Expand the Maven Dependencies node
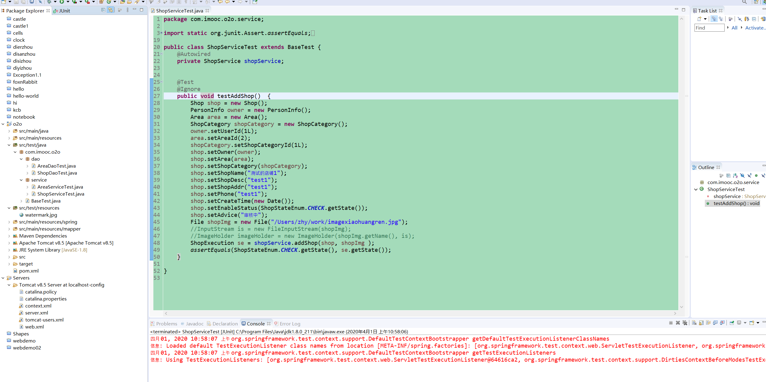The image size is (766, 382). (x=9, y=236)
